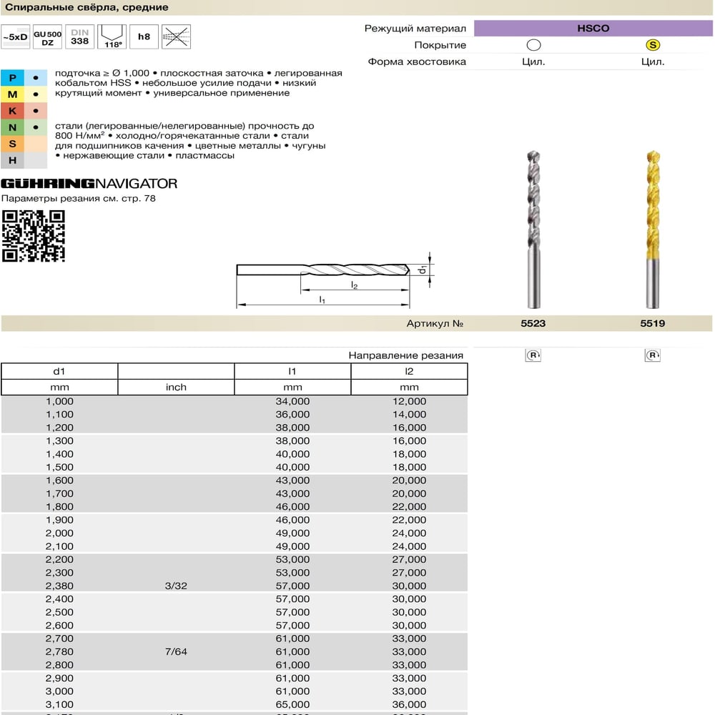Image resolution: width=715 pixels, height=715 pixels.
Task: Click the GÜHRING NAVIGATOR logo
Action: pyautogui.click(x=89, y=184)
